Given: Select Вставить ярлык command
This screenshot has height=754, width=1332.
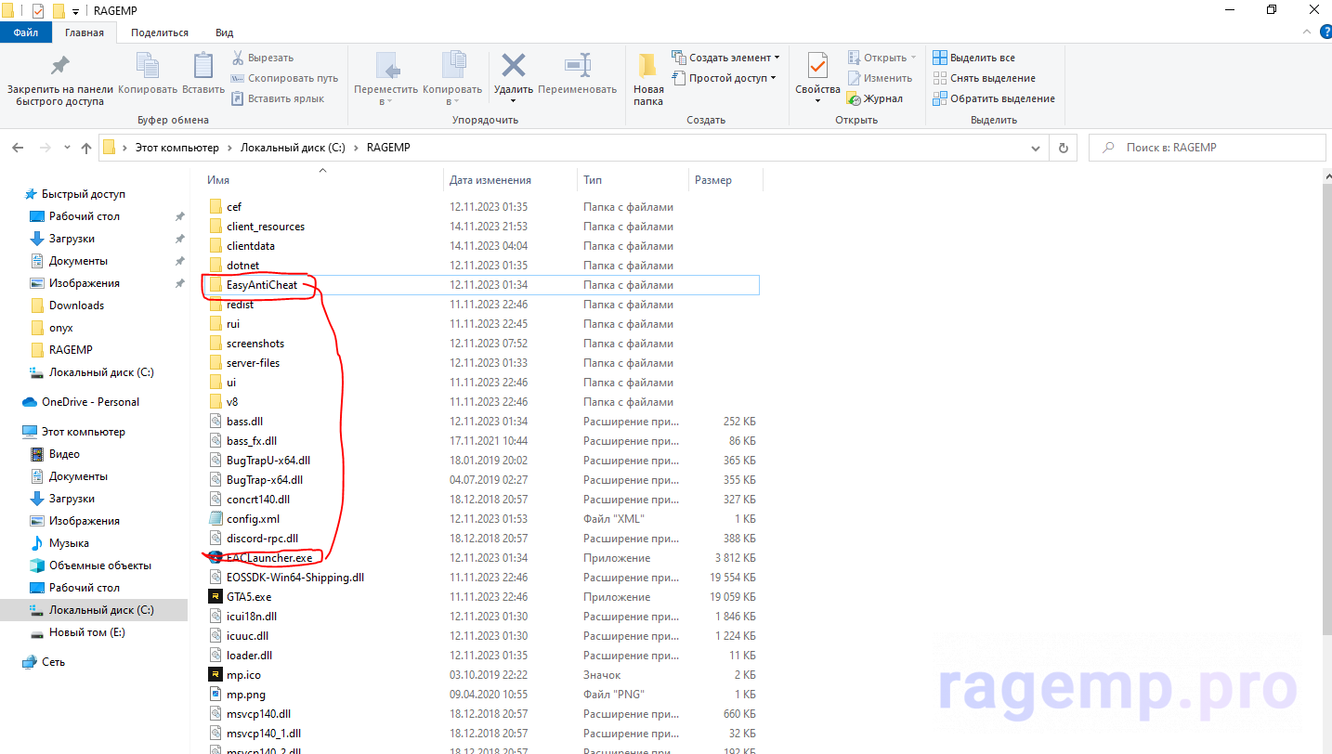Looking at the screenshot, I should pos(277,98).
